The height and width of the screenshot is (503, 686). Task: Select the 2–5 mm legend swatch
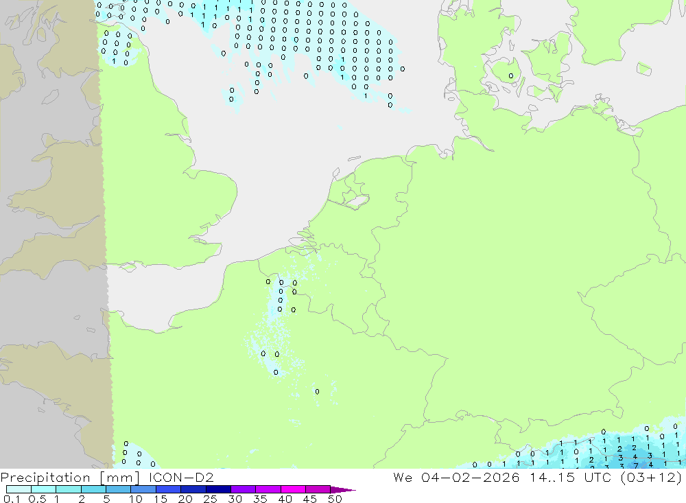(x=93, y=489)
